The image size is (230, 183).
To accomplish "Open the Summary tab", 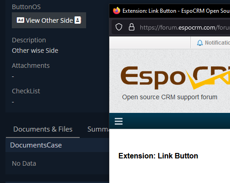I will point(98,129).
